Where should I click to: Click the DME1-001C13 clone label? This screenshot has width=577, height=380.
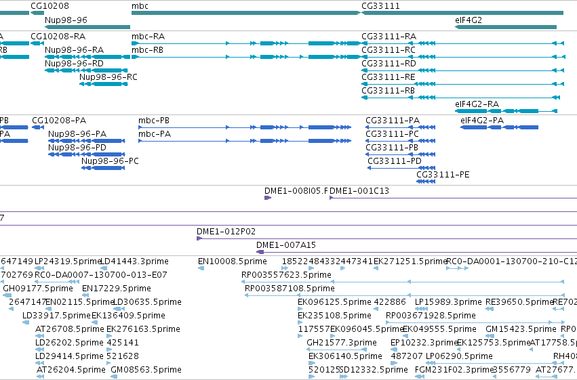pos(359,191)
